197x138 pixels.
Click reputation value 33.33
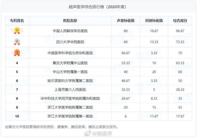click(126, 89)
